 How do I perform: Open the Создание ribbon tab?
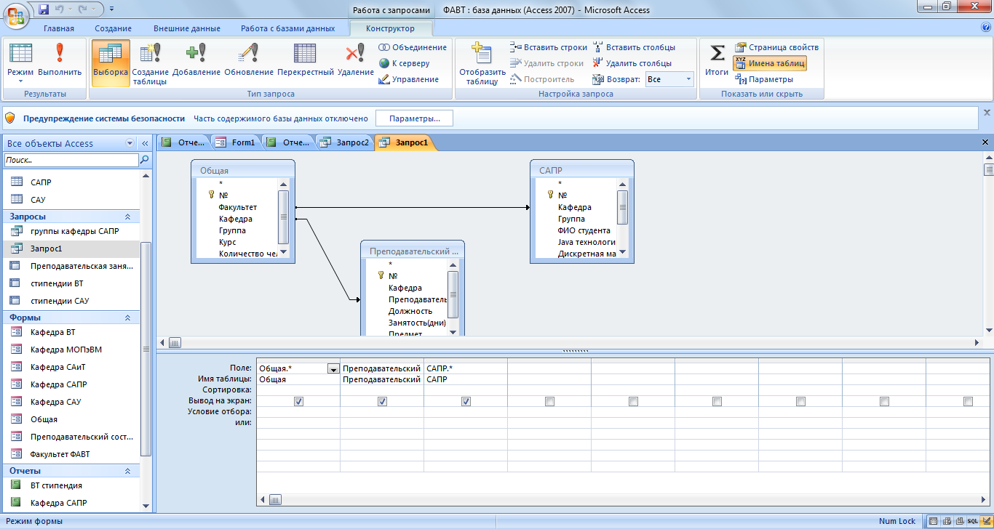point(113,28)
